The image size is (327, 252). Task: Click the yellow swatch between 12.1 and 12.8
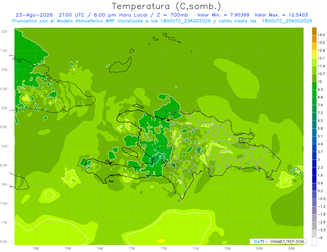pyautogui.click(x=314, y=54)
